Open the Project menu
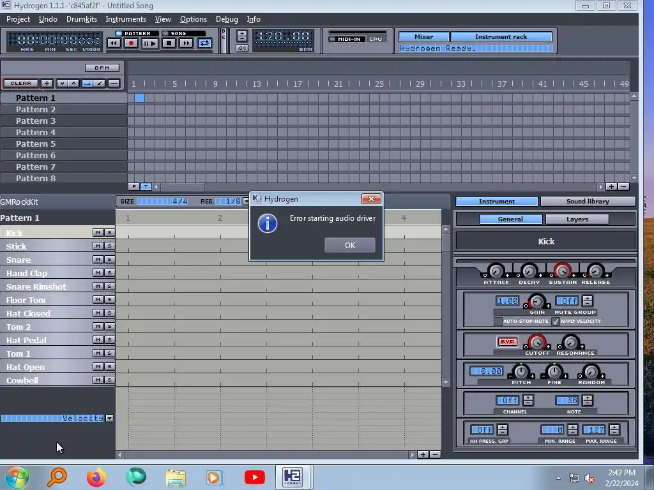 pyautogui.click(x=18, y=19)
